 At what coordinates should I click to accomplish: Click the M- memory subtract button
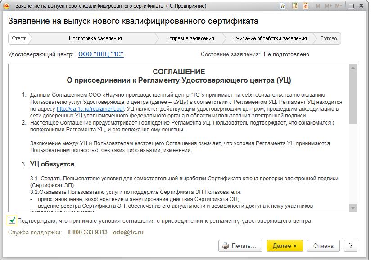[339, 6]
